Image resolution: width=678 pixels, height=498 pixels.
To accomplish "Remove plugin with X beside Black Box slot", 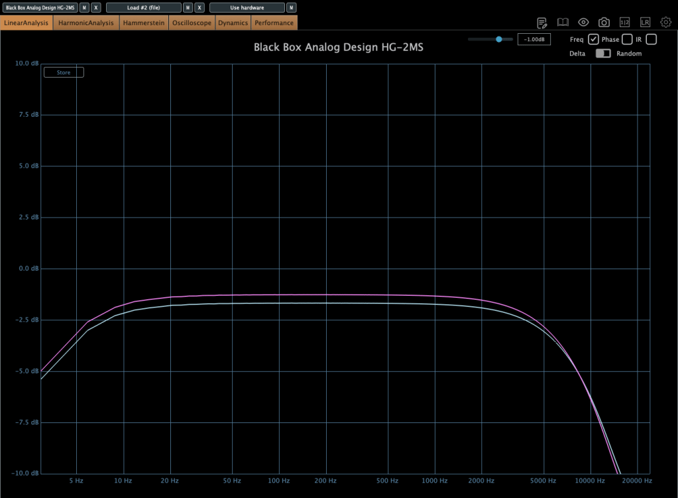I will click(96, 8).
